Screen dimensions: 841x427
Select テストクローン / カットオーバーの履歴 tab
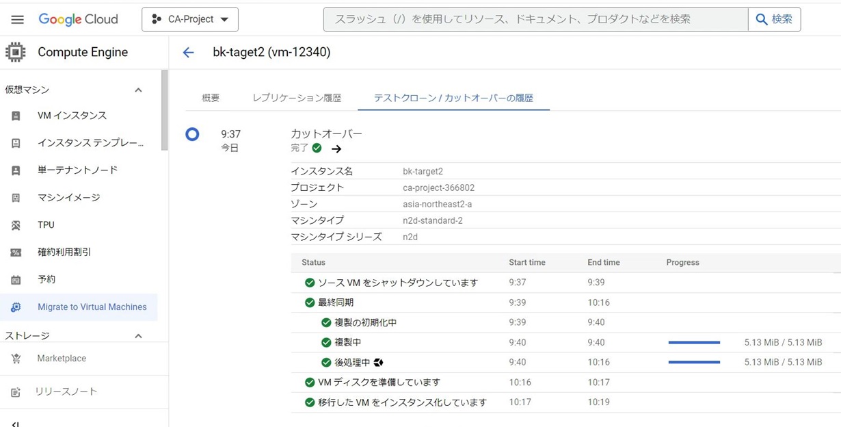453,98
